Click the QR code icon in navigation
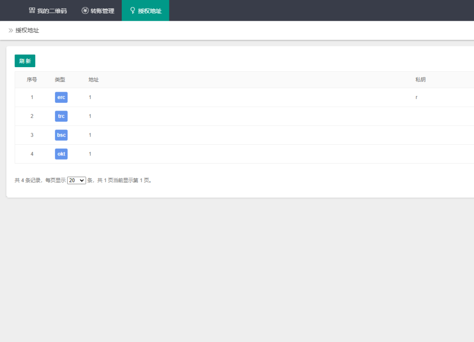This screenshot has width=474, height=342. pyautogui.click(x=32, y=10)
